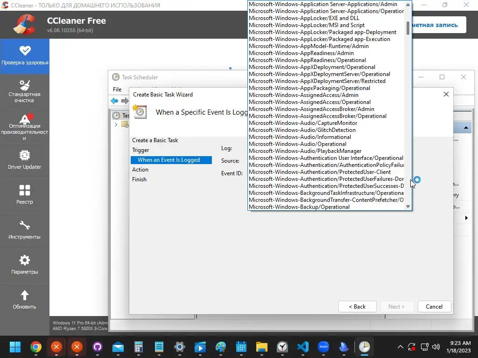Viewport: 478px width, 358px height.
Task: Open the Tools wrench section in CCleaner
Action: (x=25, y=230)
